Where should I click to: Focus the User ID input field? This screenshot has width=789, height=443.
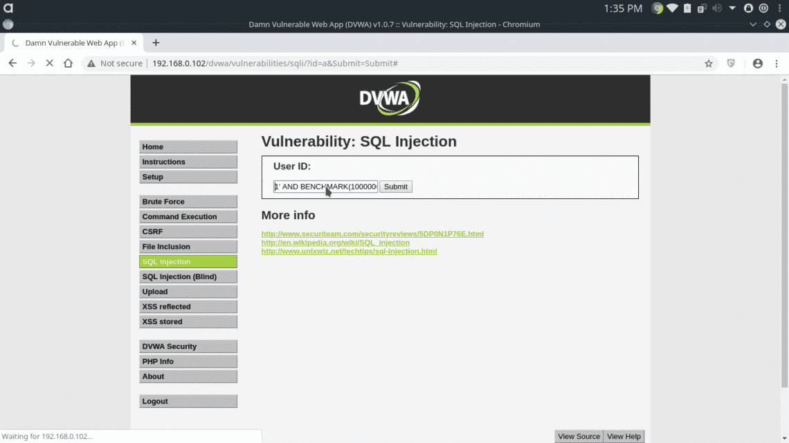point(325,187)
